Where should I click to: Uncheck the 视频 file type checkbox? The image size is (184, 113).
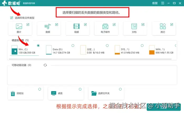pos(85,25)
